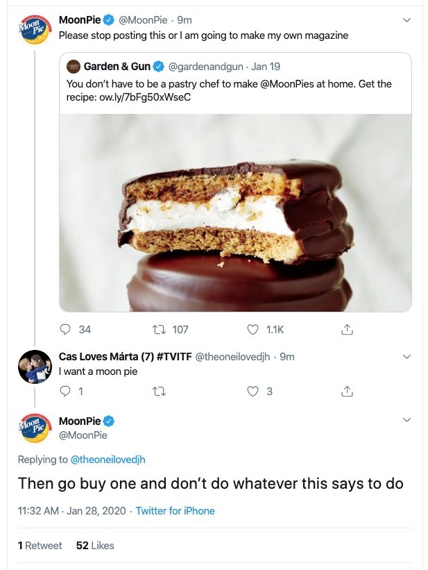Open the ow.ly recipe link

point(144,97)
